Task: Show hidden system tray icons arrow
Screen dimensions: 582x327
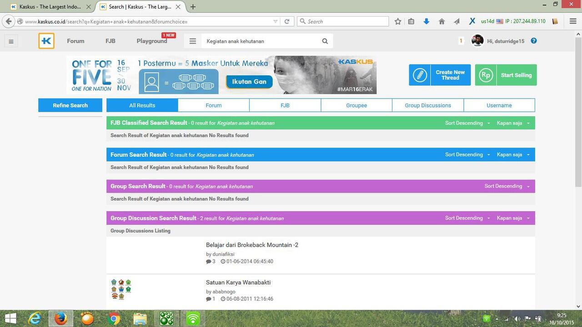Action: 497,319
